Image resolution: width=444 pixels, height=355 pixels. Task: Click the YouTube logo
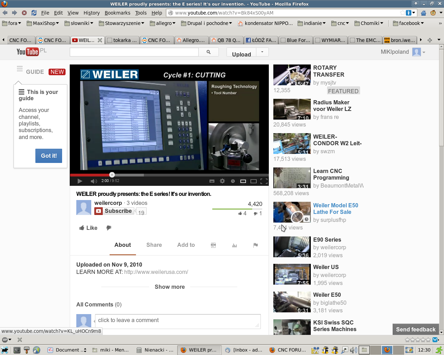(28, 52)
